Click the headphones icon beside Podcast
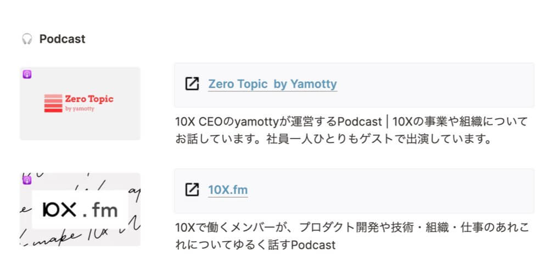Screen dimensions: 549x274 click(x=27, y=39)
